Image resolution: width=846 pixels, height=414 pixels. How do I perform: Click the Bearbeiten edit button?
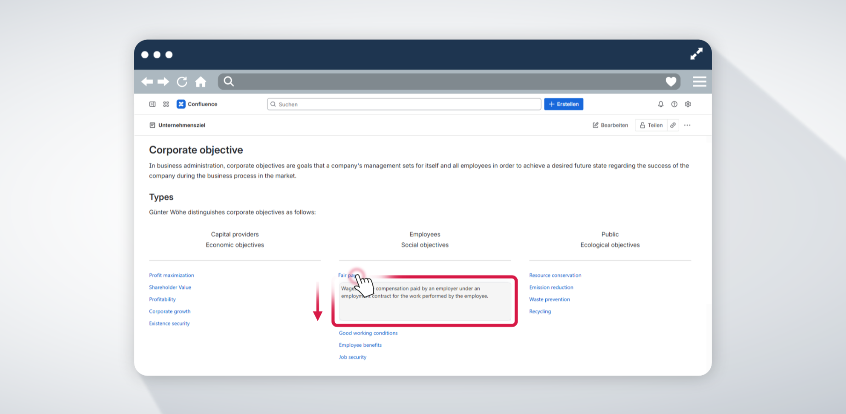[610, 125]
